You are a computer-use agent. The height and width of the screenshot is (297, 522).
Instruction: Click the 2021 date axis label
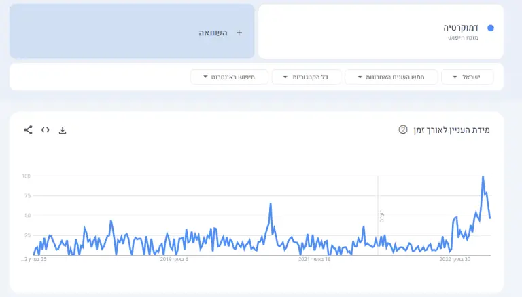(x=315, y=259)
